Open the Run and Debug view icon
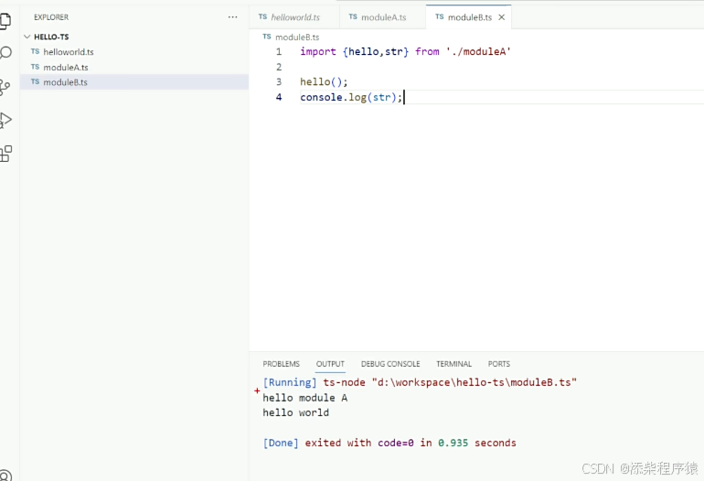 (x=5, y=121)
